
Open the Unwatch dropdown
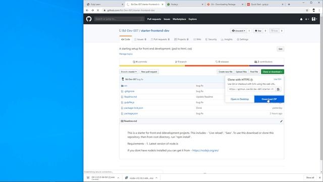[x=238, y=31]
